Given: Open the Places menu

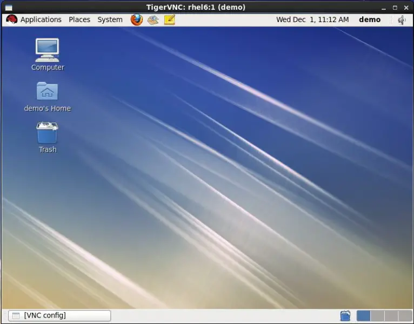Looking at the screenshot, I should 79,20.
